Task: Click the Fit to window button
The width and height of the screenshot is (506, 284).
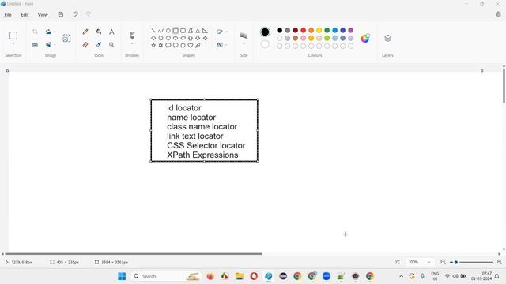Action: click(397, 262)
